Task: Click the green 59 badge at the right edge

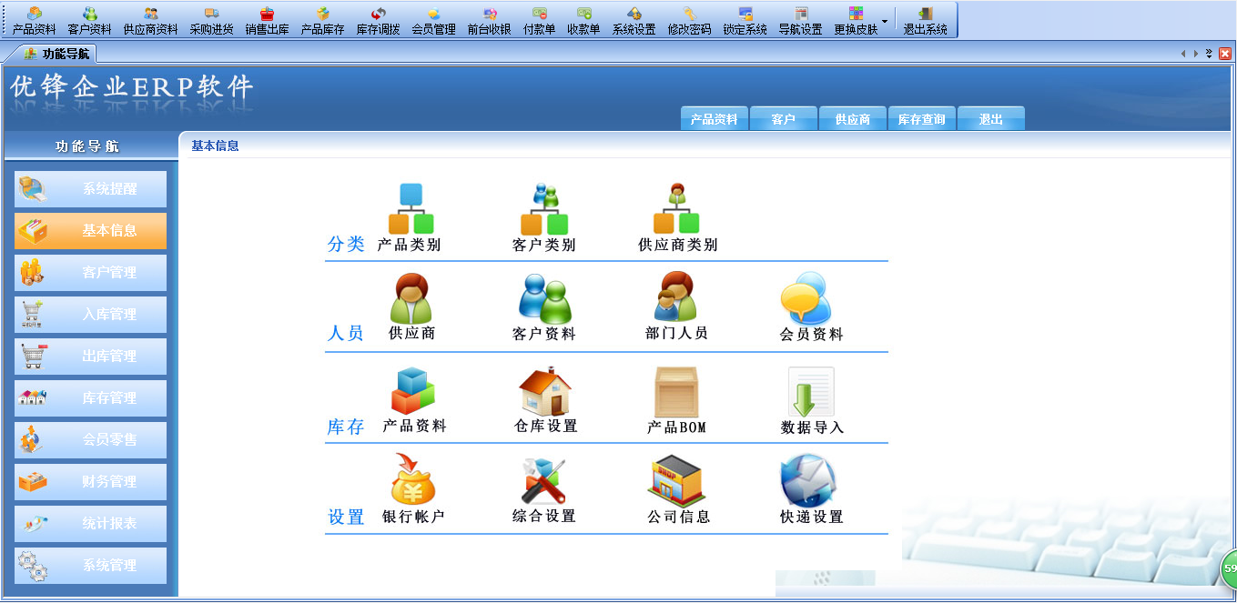Action: (x=1229, y=568)
